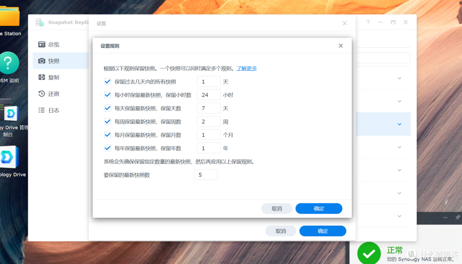Edit 要保留的最新快照数 field
The image size is (462, 264).
click(x=206, y=175)
